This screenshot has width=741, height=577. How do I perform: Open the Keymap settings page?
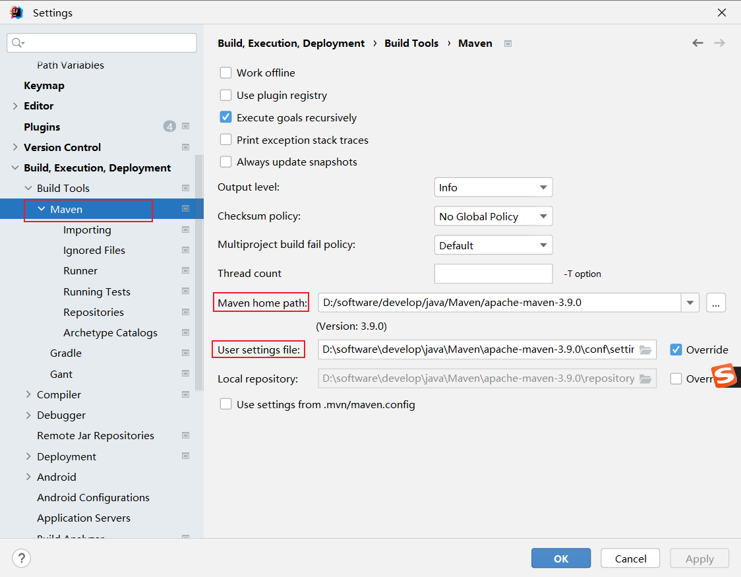click(x=44, y=85)
